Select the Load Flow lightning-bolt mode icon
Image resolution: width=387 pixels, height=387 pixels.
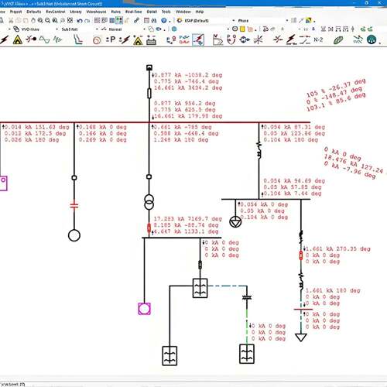(5, 39)
